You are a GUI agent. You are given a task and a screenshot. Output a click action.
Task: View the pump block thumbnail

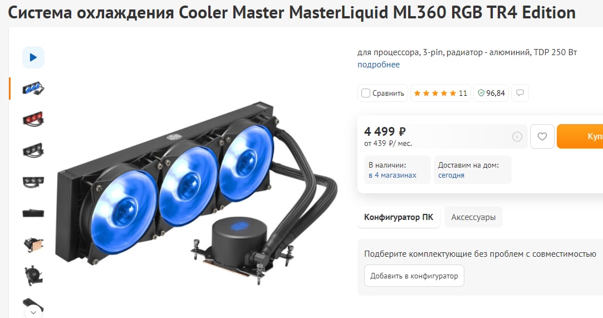point(33,276)
